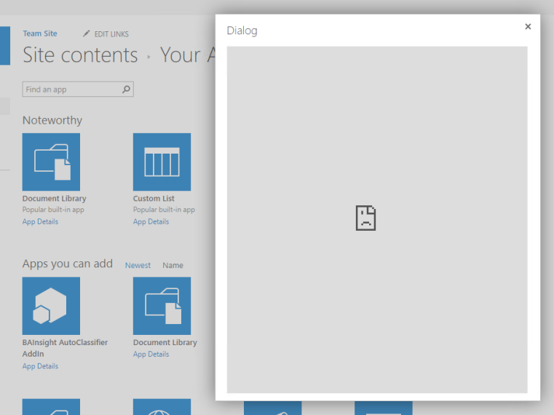Open App Details under Noteworthy Document Library

40,221
